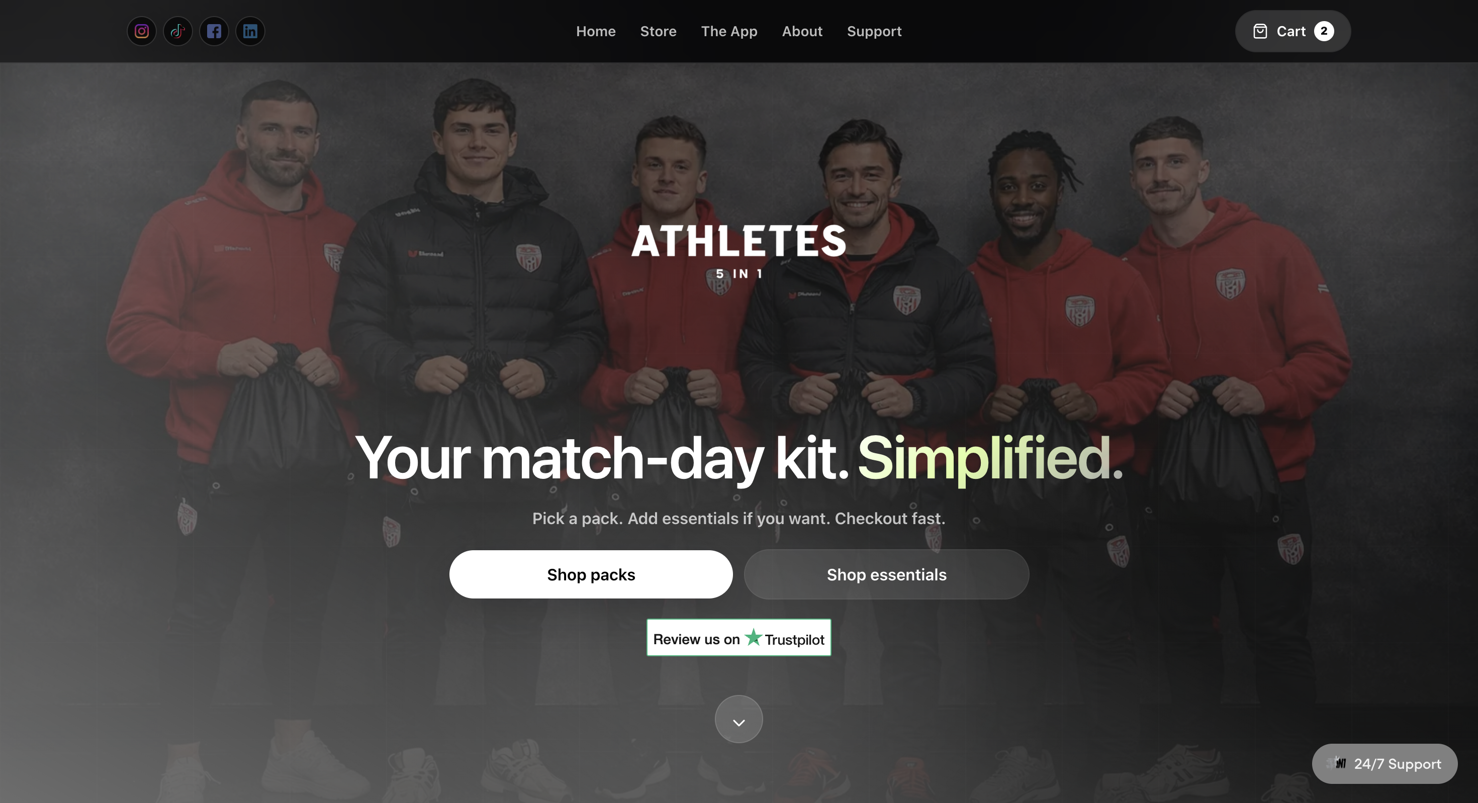Viewport: 1478px width, 803px height.
Task: Click the Shop packs button
Action: (591, 574)
